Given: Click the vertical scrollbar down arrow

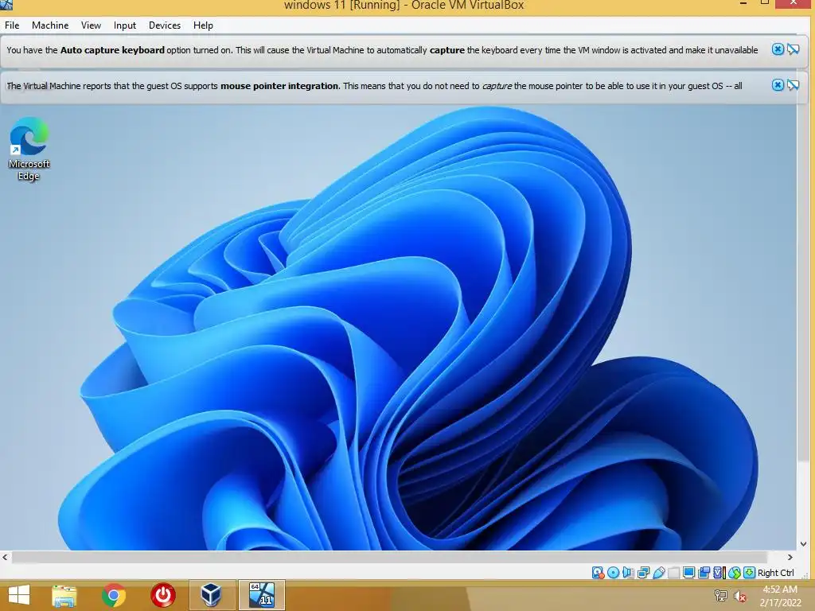Looking at the screenshot, I should pos(803,544).
